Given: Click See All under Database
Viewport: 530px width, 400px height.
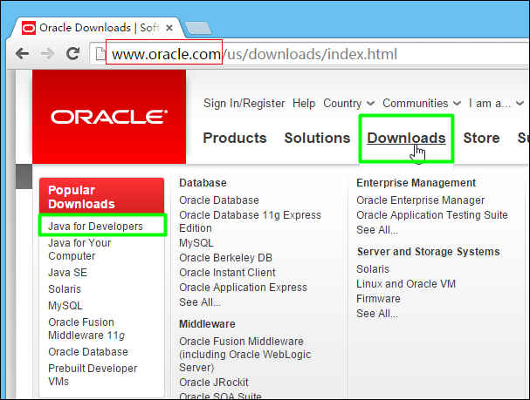Looking at the screenshot, I should [x=200, y=302].
